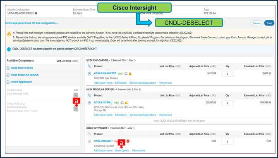Expand service preferences for this configuration
This screenshot has width=278, height=158.
[x=32, y=23]
